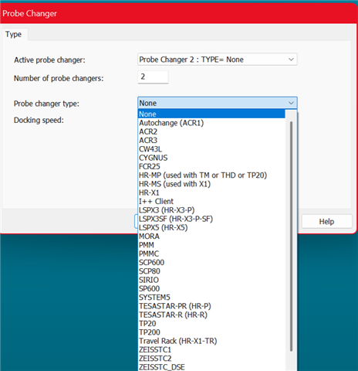Select HR-MP (used with TM or THD or TP20)
The width and height of the screenshot is (358, 371).
(211, 175)
